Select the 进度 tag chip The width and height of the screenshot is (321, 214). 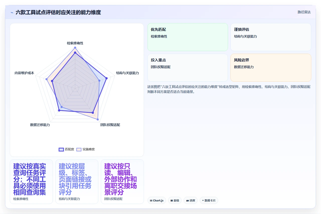tap(191, 200)
